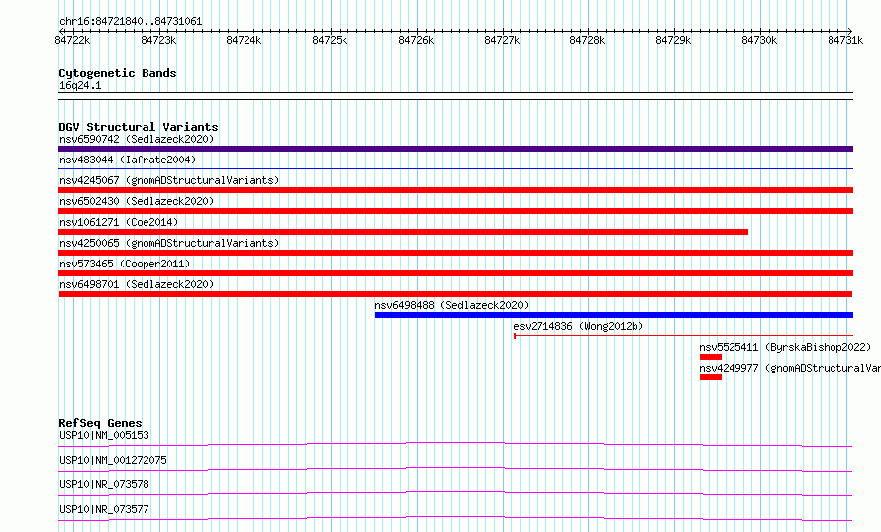Click the 84730k ruler tick label
Image resolution: width=881 pixels, height=532 pixels.
(x=759, y=40)
